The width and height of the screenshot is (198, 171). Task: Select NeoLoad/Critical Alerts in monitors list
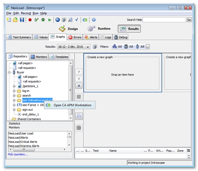pyautogui.click(x=23, y=142)
